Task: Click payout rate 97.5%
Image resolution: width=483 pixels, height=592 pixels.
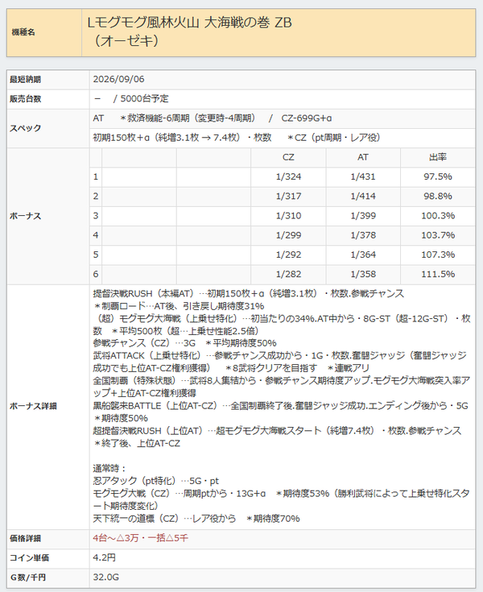Action: (x=438, y=176)
